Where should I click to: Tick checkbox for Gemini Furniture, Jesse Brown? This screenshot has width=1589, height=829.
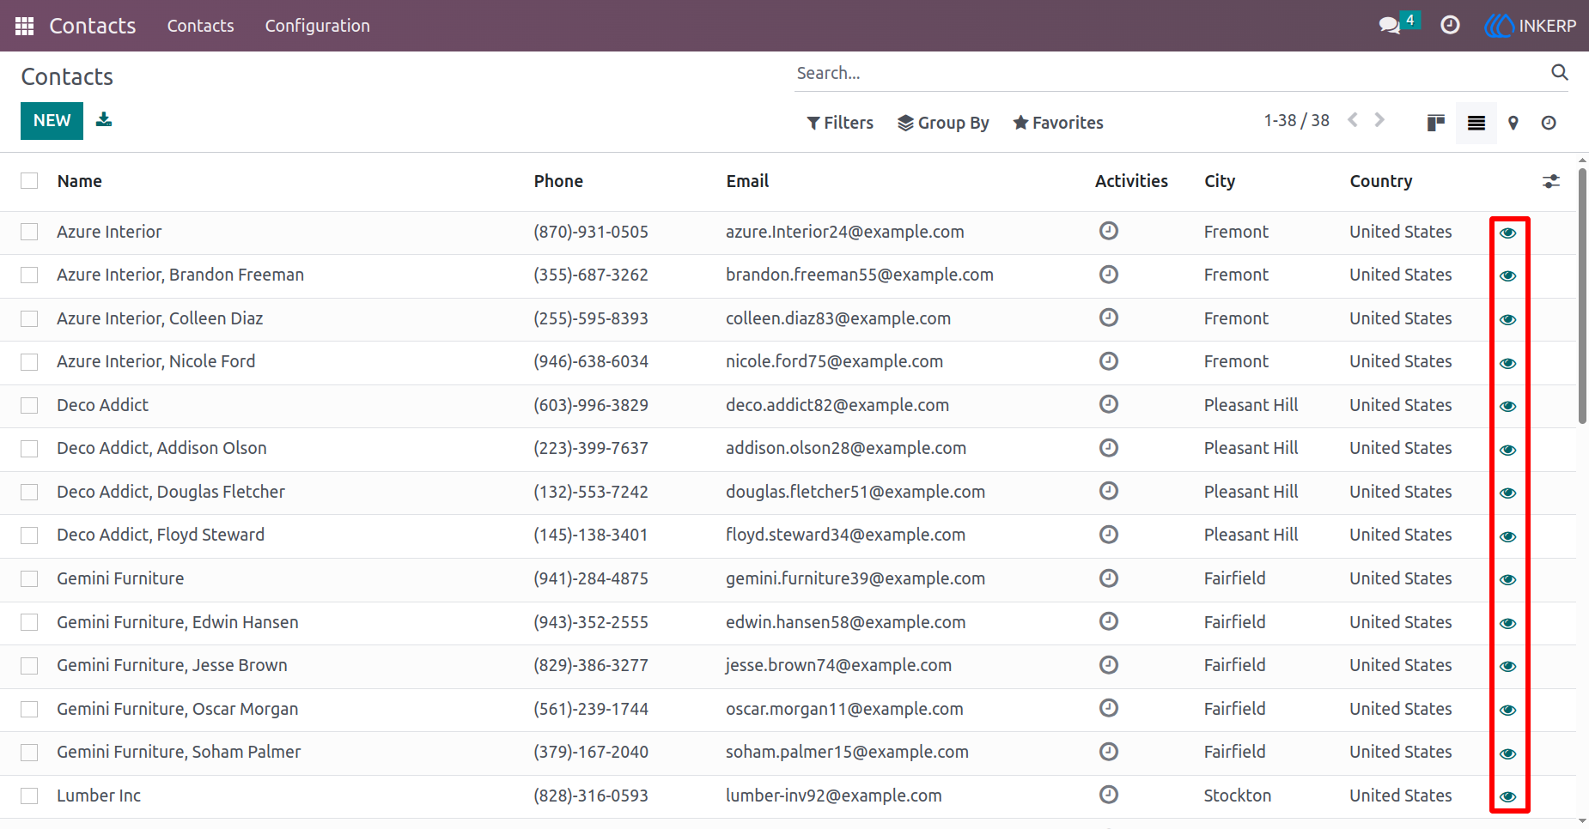(29, 666)
